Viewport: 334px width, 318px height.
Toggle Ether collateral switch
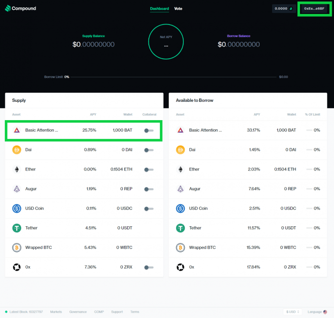pos(149,170)
